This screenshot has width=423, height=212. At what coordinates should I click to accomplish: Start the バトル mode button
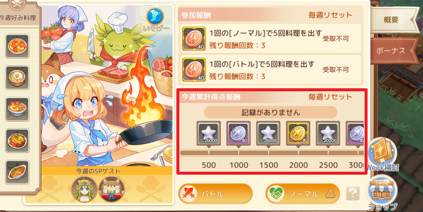(x=215, y=194)
